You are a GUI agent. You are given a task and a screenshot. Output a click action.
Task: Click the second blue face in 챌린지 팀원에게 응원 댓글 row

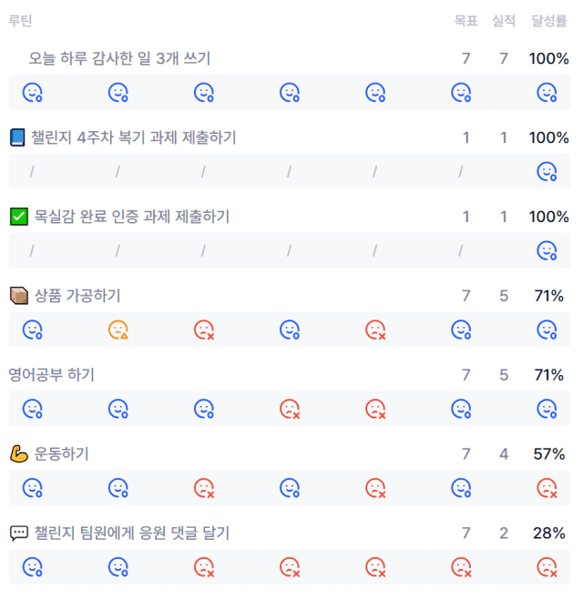coord(118,567)
